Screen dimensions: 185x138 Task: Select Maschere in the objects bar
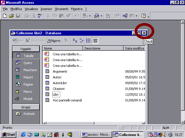(x=26, y=70)
